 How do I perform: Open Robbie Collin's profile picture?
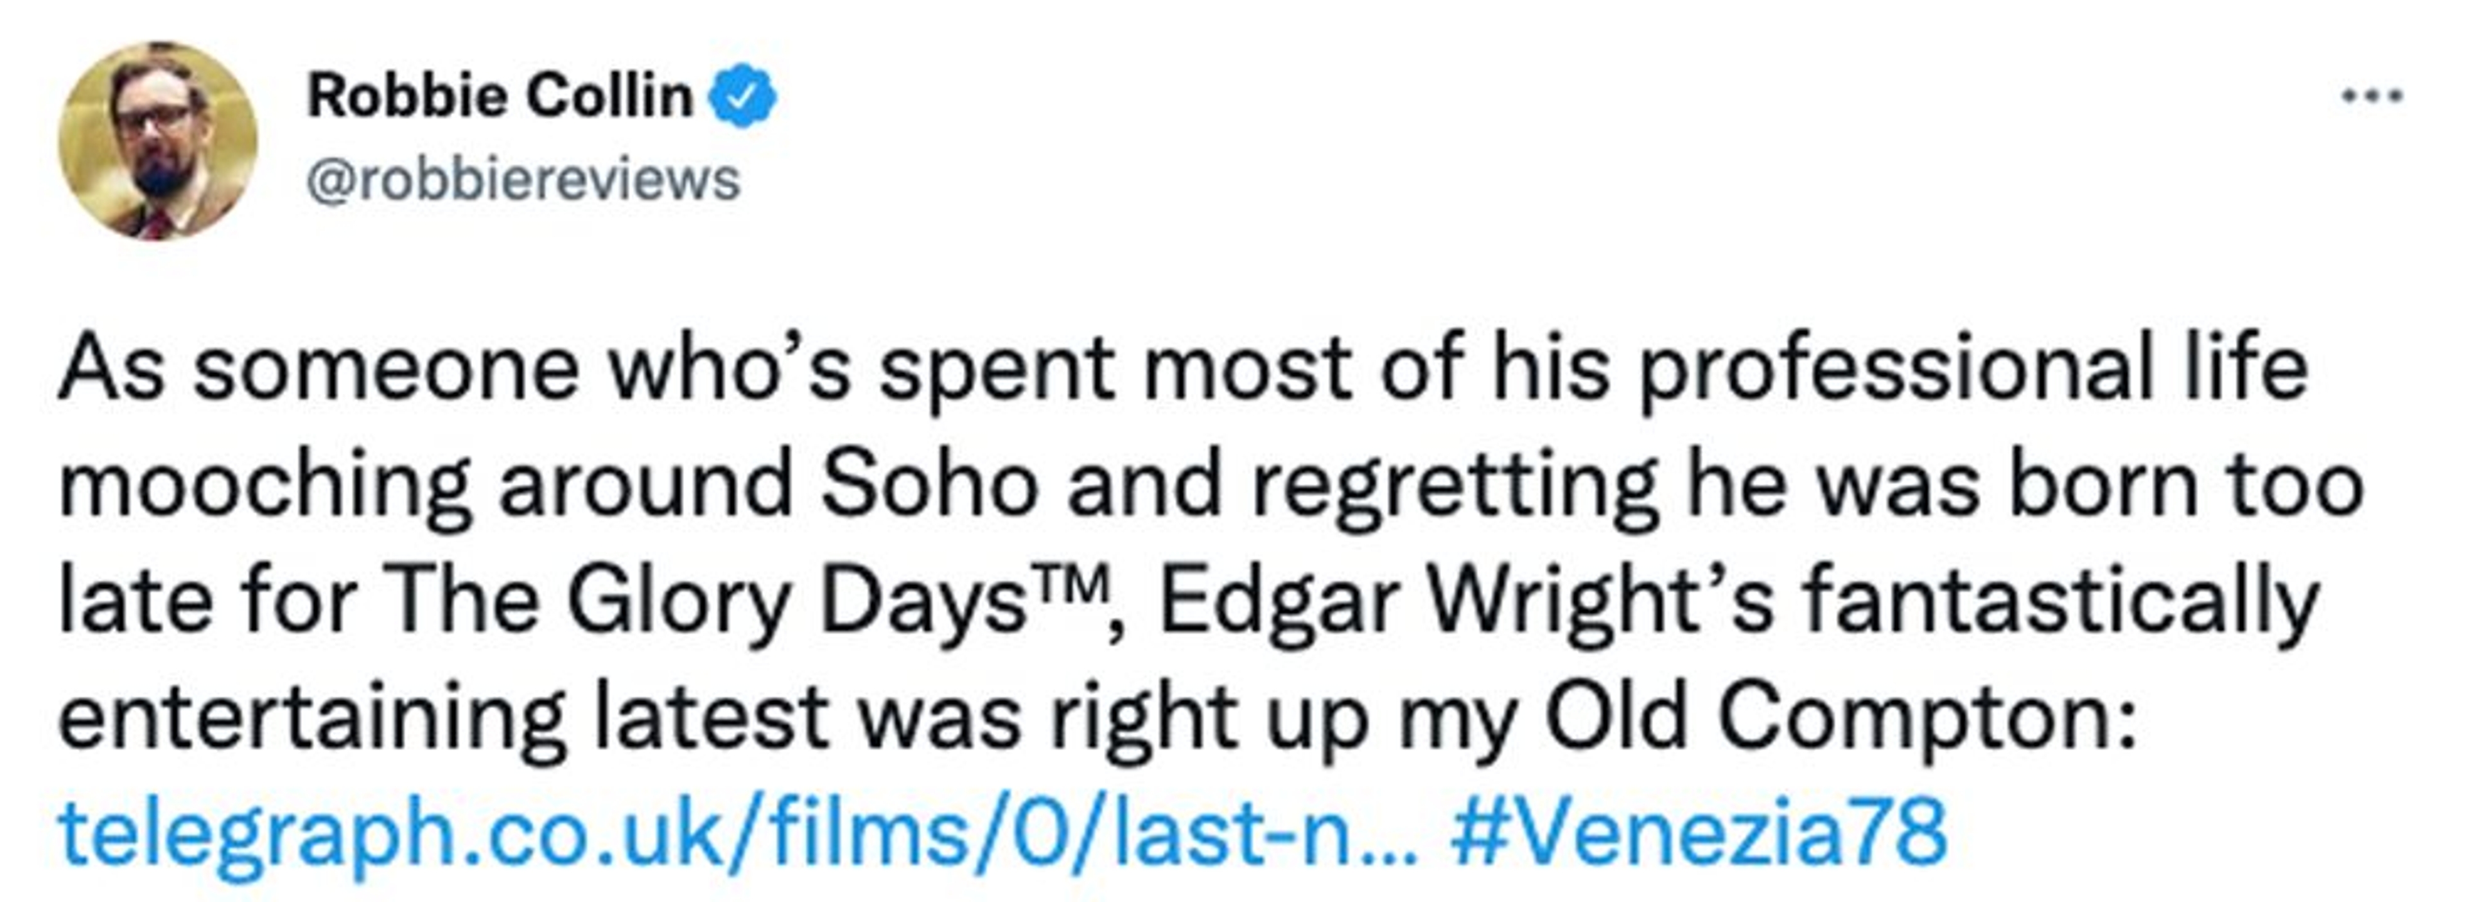[158, 142]
